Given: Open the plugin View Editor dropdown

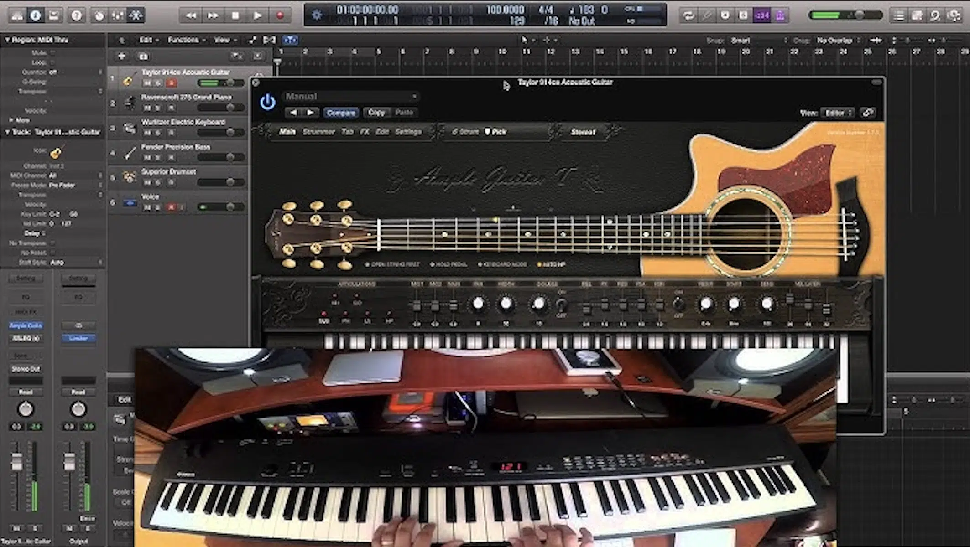Looking at the screenshot, I should tap(838, 113).
